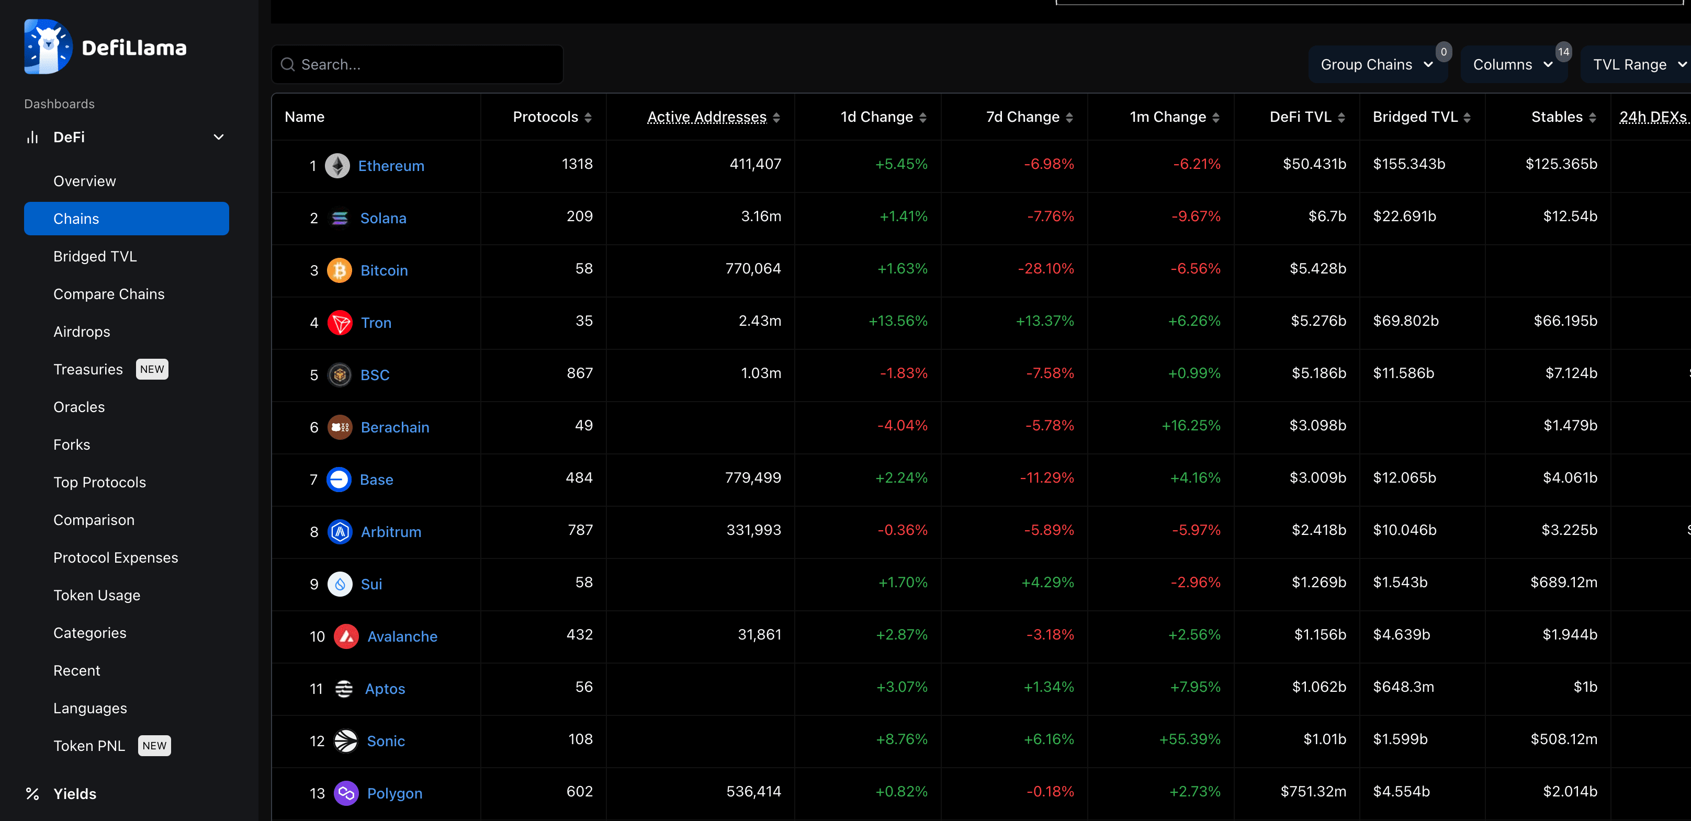1691x821 pixels.
Task: Open Compare Chains in sidebar
Action: (109, 294)
